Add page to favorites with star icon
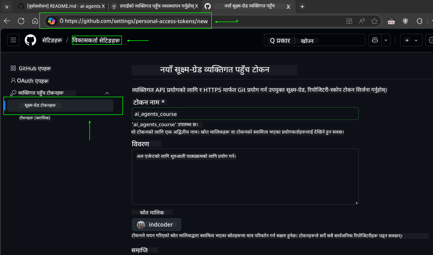 click(374, 21)
